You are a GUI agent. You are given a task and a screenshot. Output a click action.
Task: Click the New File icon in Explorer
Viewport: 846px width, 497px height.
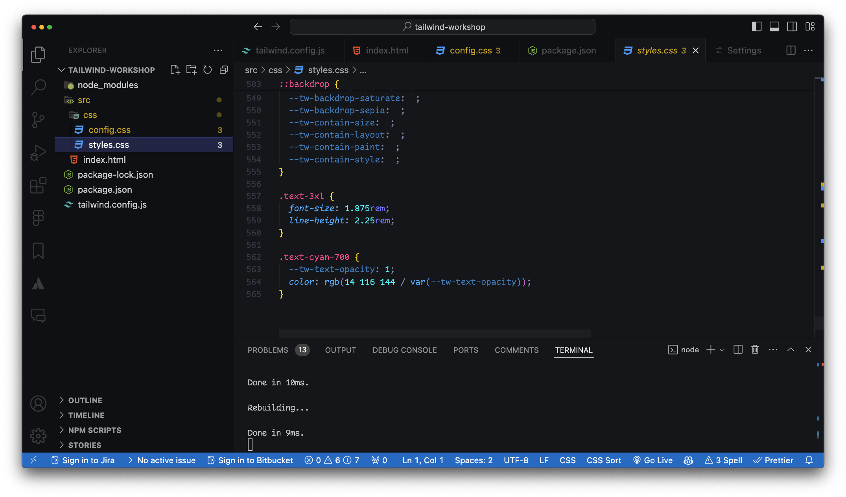click(175, 70)
